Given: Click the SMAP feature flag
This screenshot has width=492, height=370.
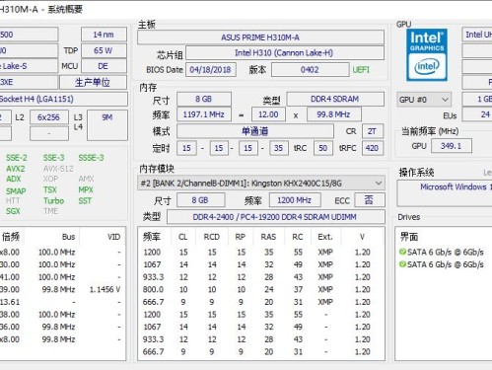Looking at the screenshot, I should tap(16, 191).
